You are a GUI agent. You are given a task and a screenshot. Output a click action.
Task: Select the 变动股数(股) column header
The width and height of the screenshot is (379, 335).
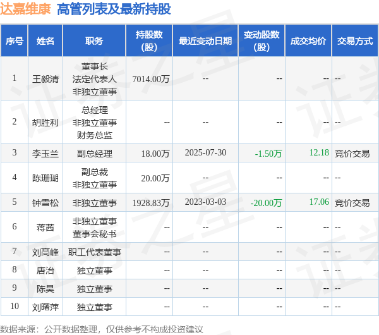(262, 41)
